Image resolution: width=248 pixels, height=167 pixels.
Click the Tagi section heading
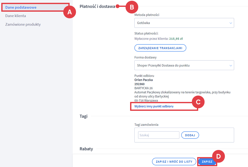click(84, 116)
